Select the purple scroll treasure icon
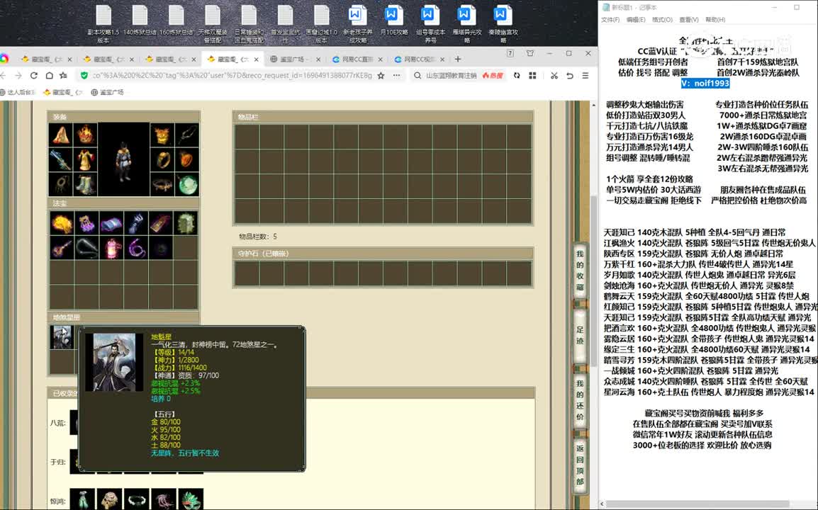Image resolution: width=818 pixels, height=510 pixels. [x=111, y=223]
